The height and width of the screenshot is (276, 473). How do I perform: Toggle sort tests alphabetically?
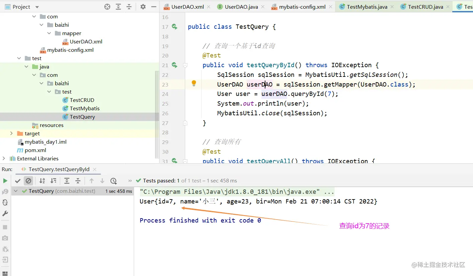click(42, 181)
